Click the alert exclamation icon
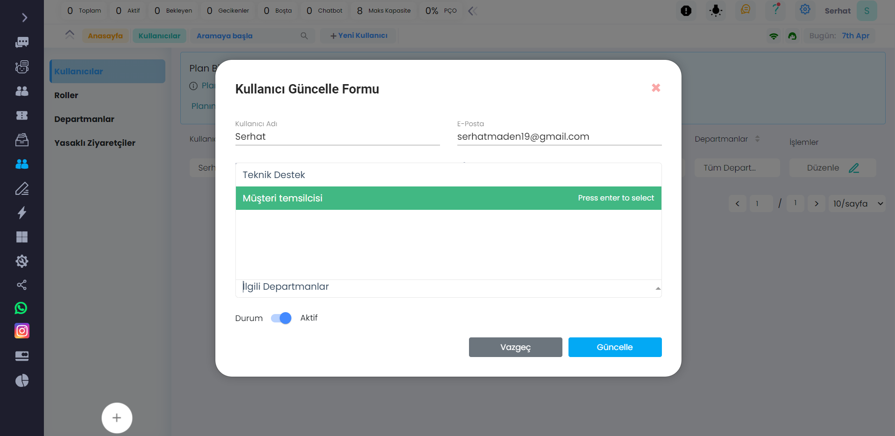The width and height of the screenshot is (895, 436). click(686, 11)
